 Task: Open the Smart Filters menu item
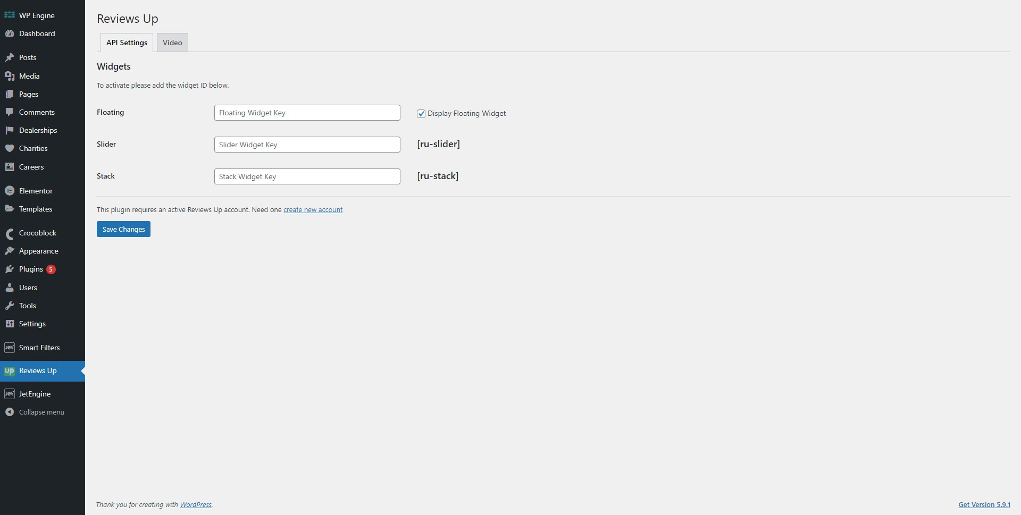click(43, 348)
